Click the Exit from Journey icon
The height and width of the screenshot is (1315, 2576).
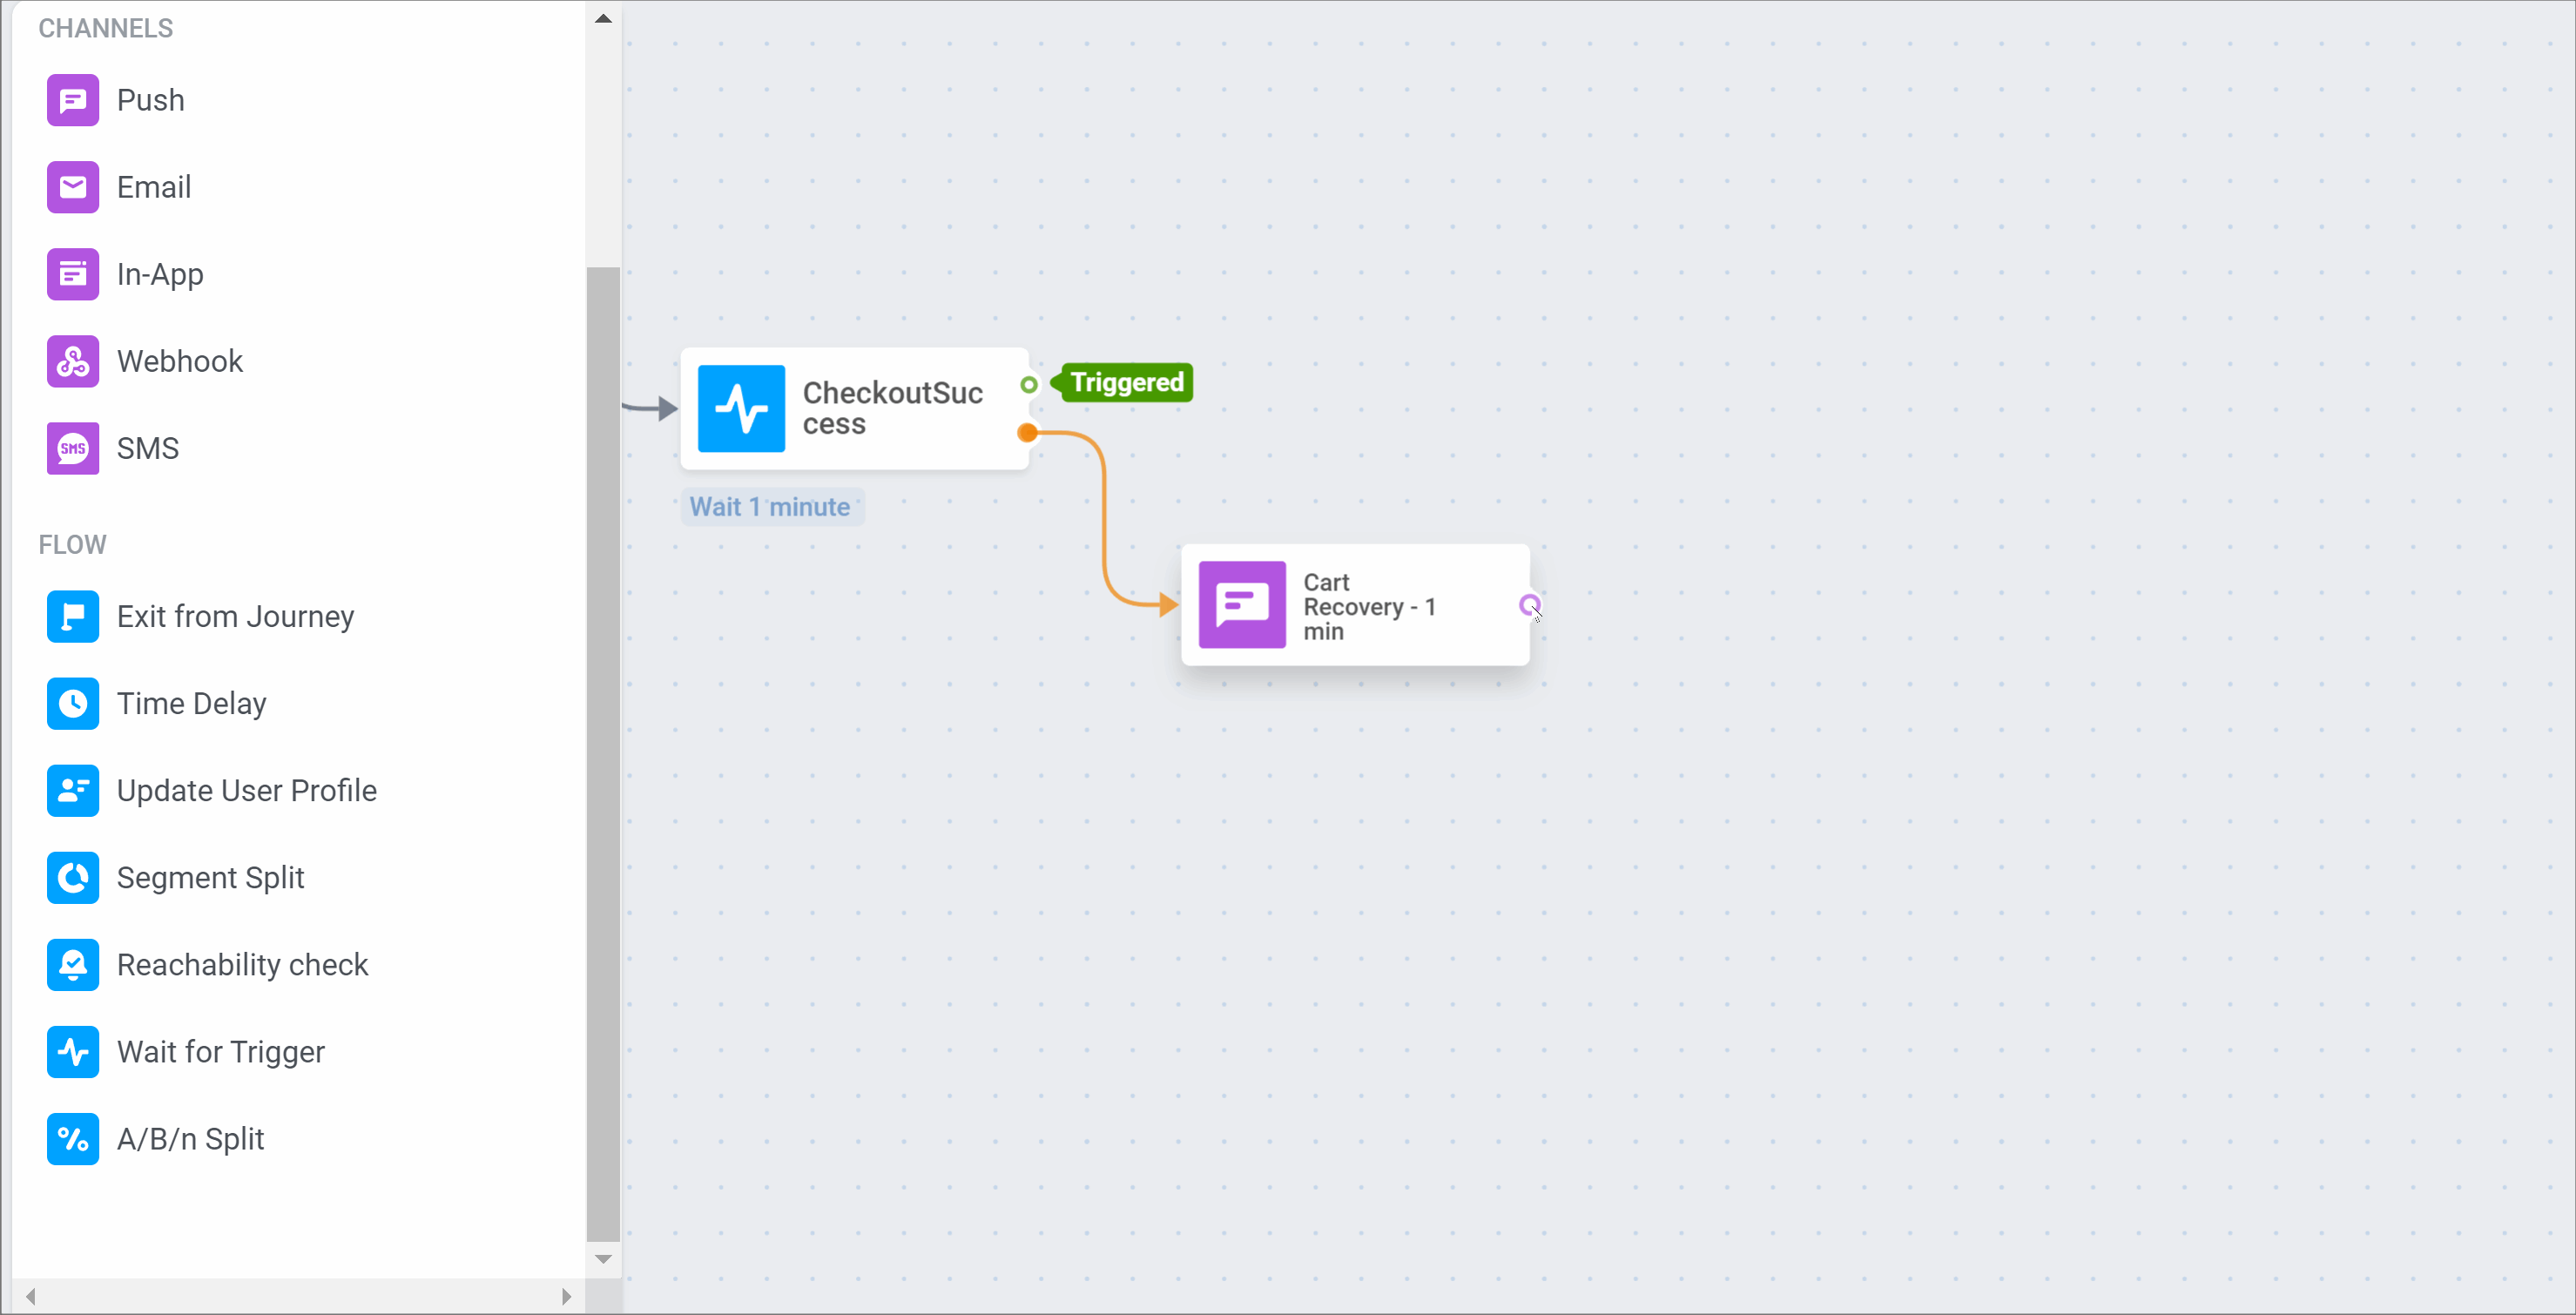pyautogui.click(x=73, y=616)
